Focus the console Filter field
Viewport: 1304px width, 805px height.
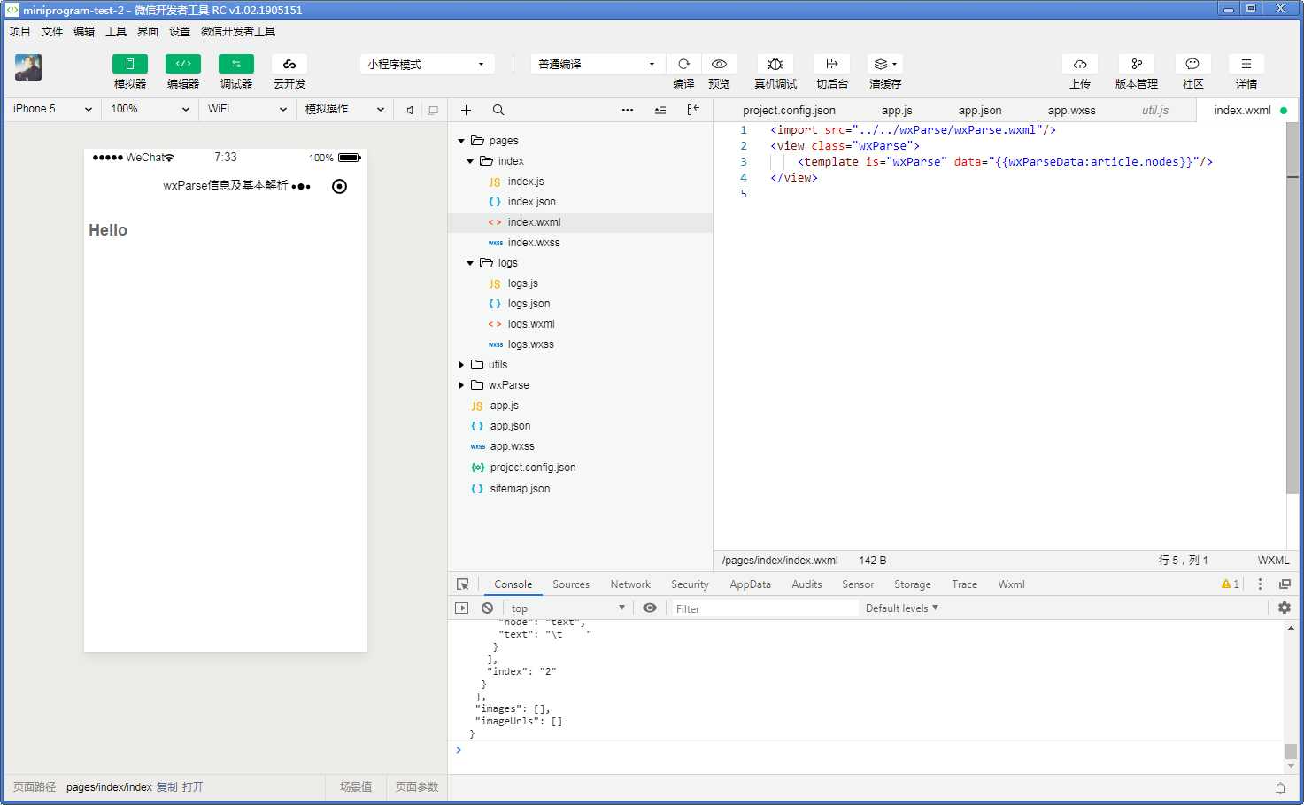[763, 608]
